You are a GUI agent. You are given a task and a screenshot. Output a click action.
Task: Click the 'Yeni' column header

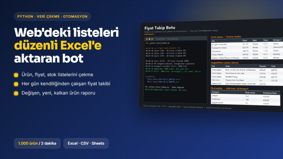click(273, 66)
